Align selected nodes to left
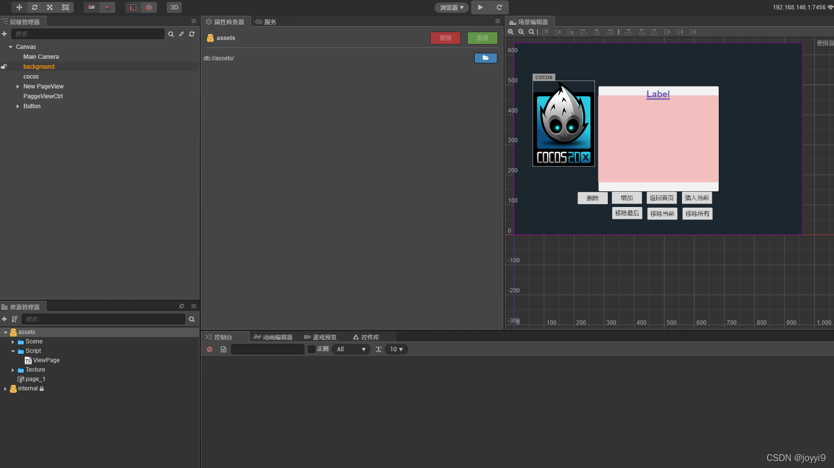The image size is (834, 468). (x=584, y=32)
